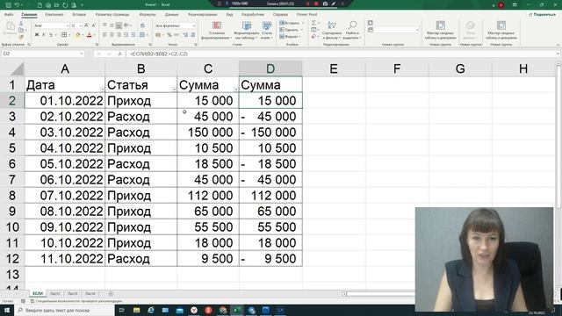Collapse the ribbon chevron
This screenshot has width=562, height=316.
pos(558,45)
